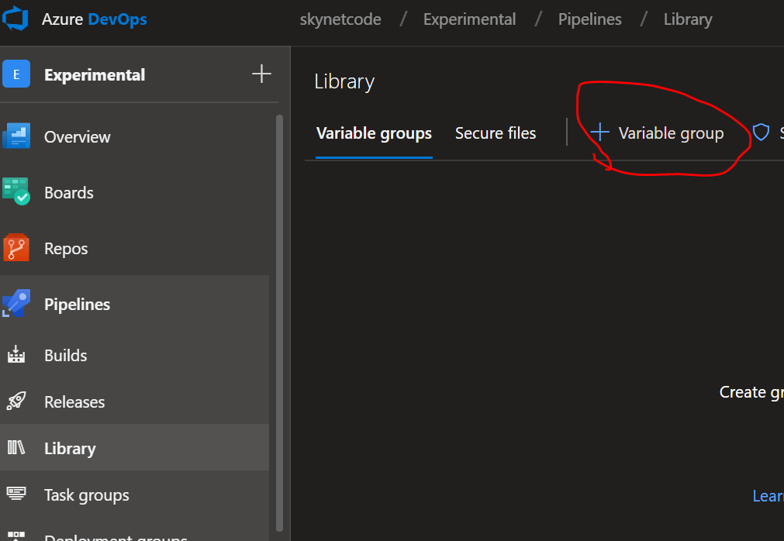Open the Overview hub icon
Screen dimensions: 784x541
coord(16,136)
